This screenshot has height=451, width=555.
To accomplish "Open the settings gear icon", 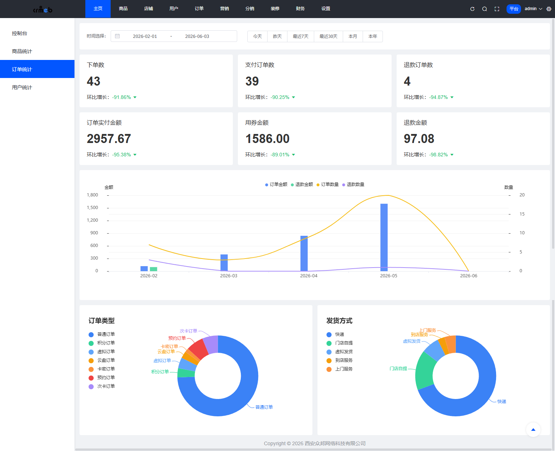I will pyautogui.click(x=549, y=9).
